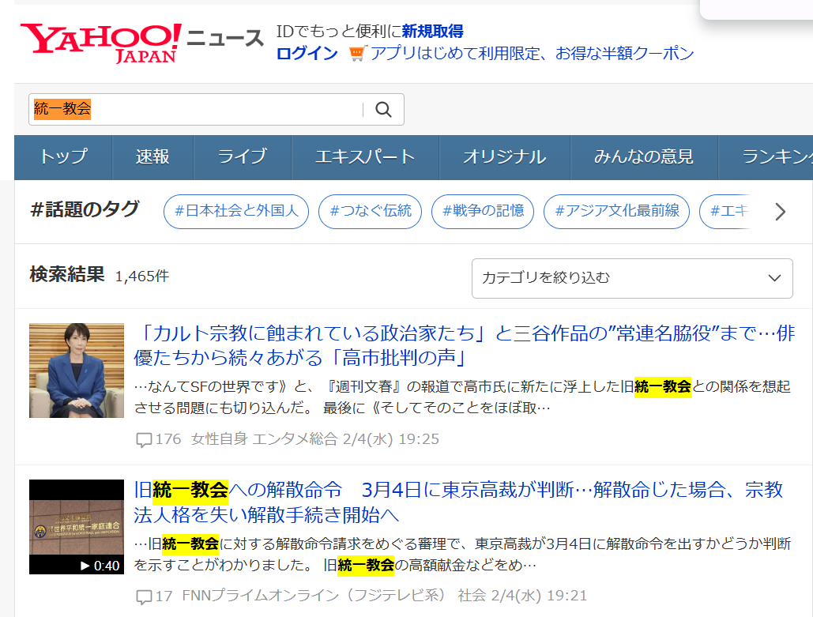Select the #アジア文化最前線 tag

616,212
